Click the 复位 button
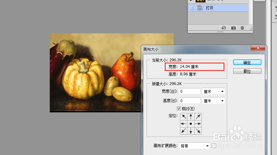 (247, 71)
